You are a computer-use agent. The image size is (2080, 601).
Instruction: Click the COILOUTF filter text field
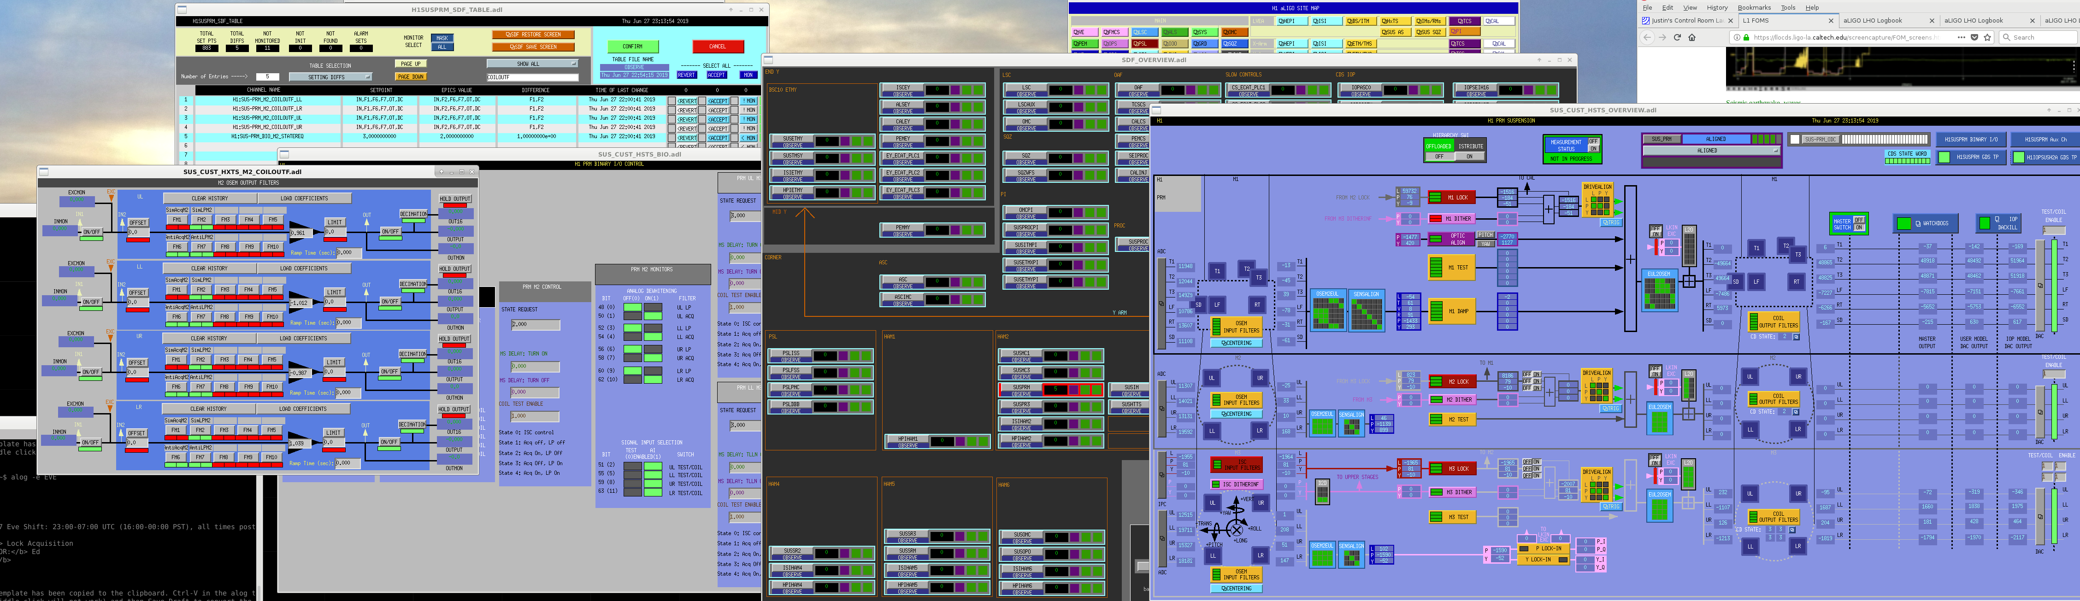(x=532, y=77)
